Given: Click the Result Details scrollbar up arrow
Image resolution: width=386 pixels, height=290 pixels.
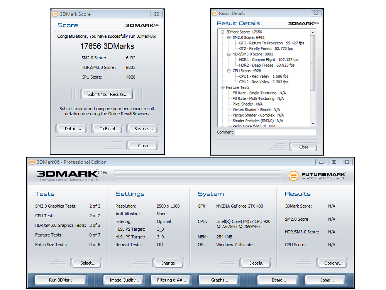Looking at the screenshot, I should pos(313,32).
